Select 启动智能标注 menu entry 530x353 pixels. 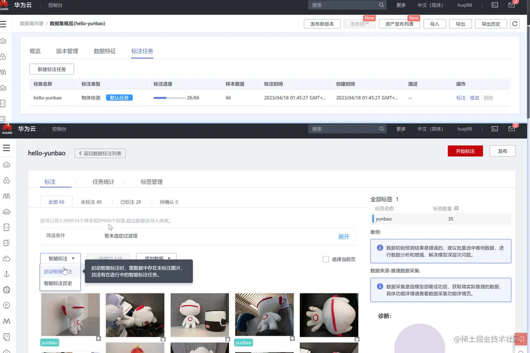[60, 272]
